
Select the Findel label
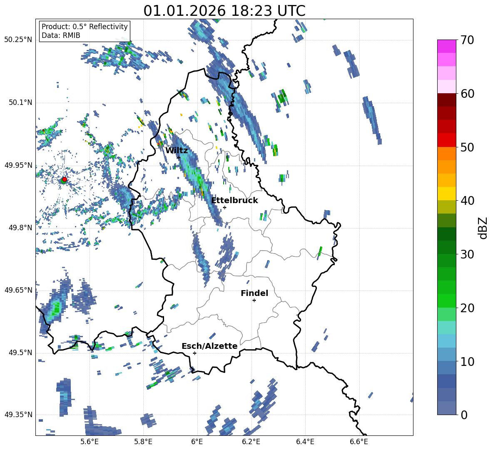(x=254, y=293)
